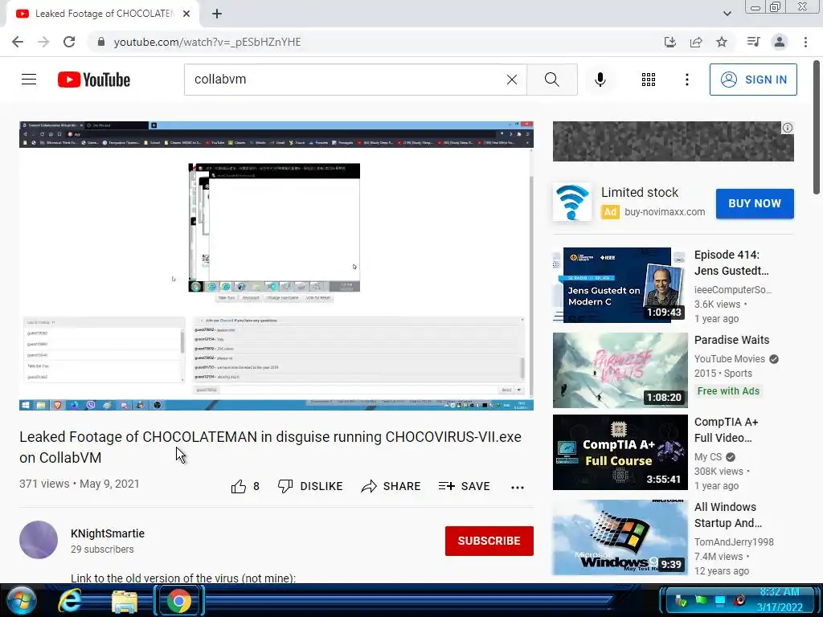Open CompTIA A+ Full Video title
The image size is (823, 617).
coord(726,430)
